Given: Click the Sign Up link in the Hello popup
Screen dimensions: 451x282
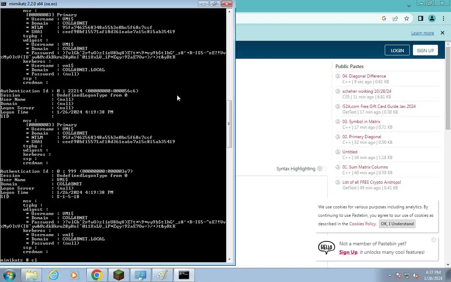Looking at the screenshot, I should click(348, 252).
